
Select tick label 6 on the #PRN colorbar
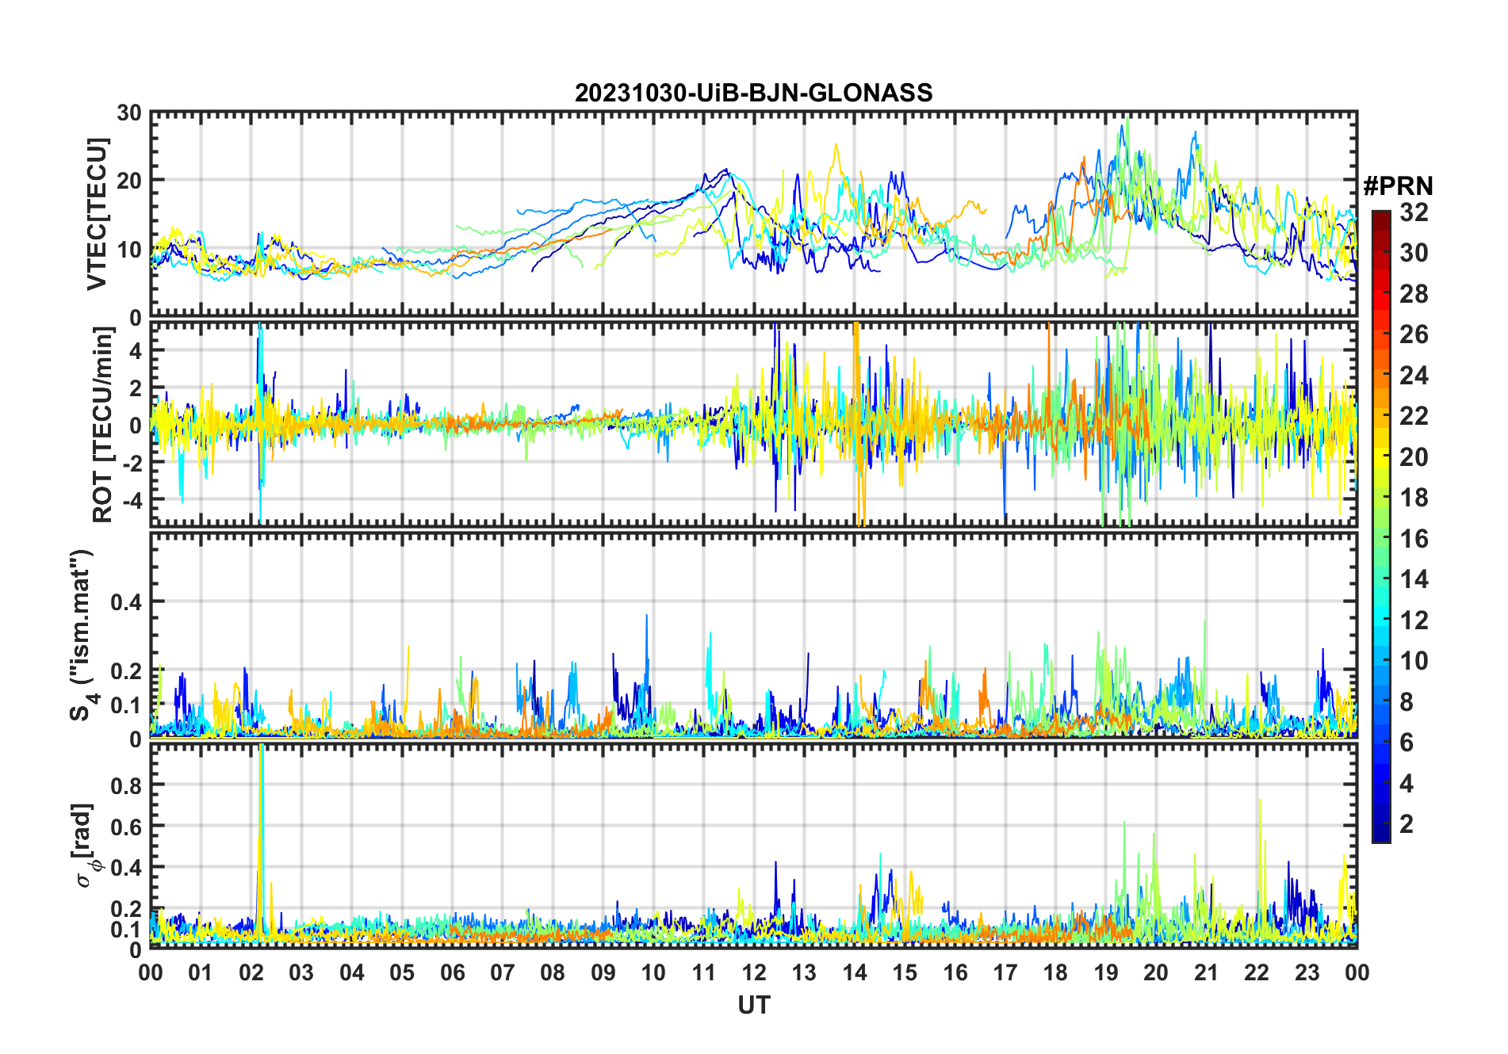1407,743
